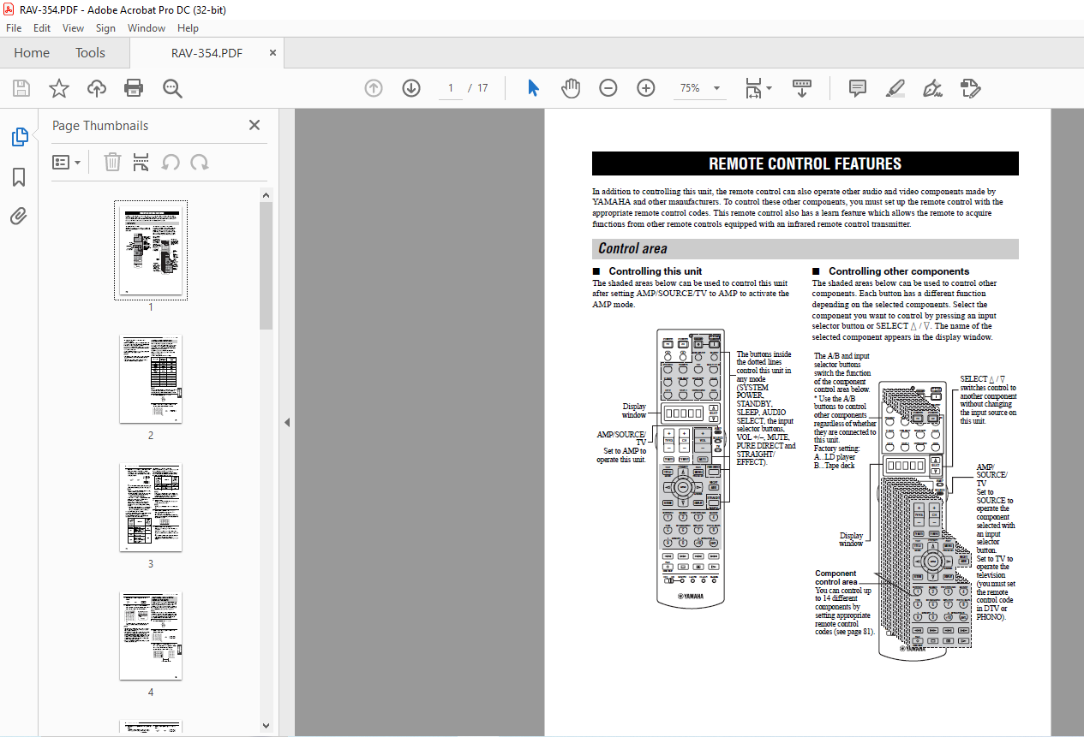Go to previous page arrow
Viewport: 1084px width, 737px height.
tap(374, 88)
